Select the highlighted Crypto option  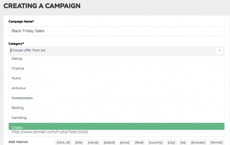[116, 126]
